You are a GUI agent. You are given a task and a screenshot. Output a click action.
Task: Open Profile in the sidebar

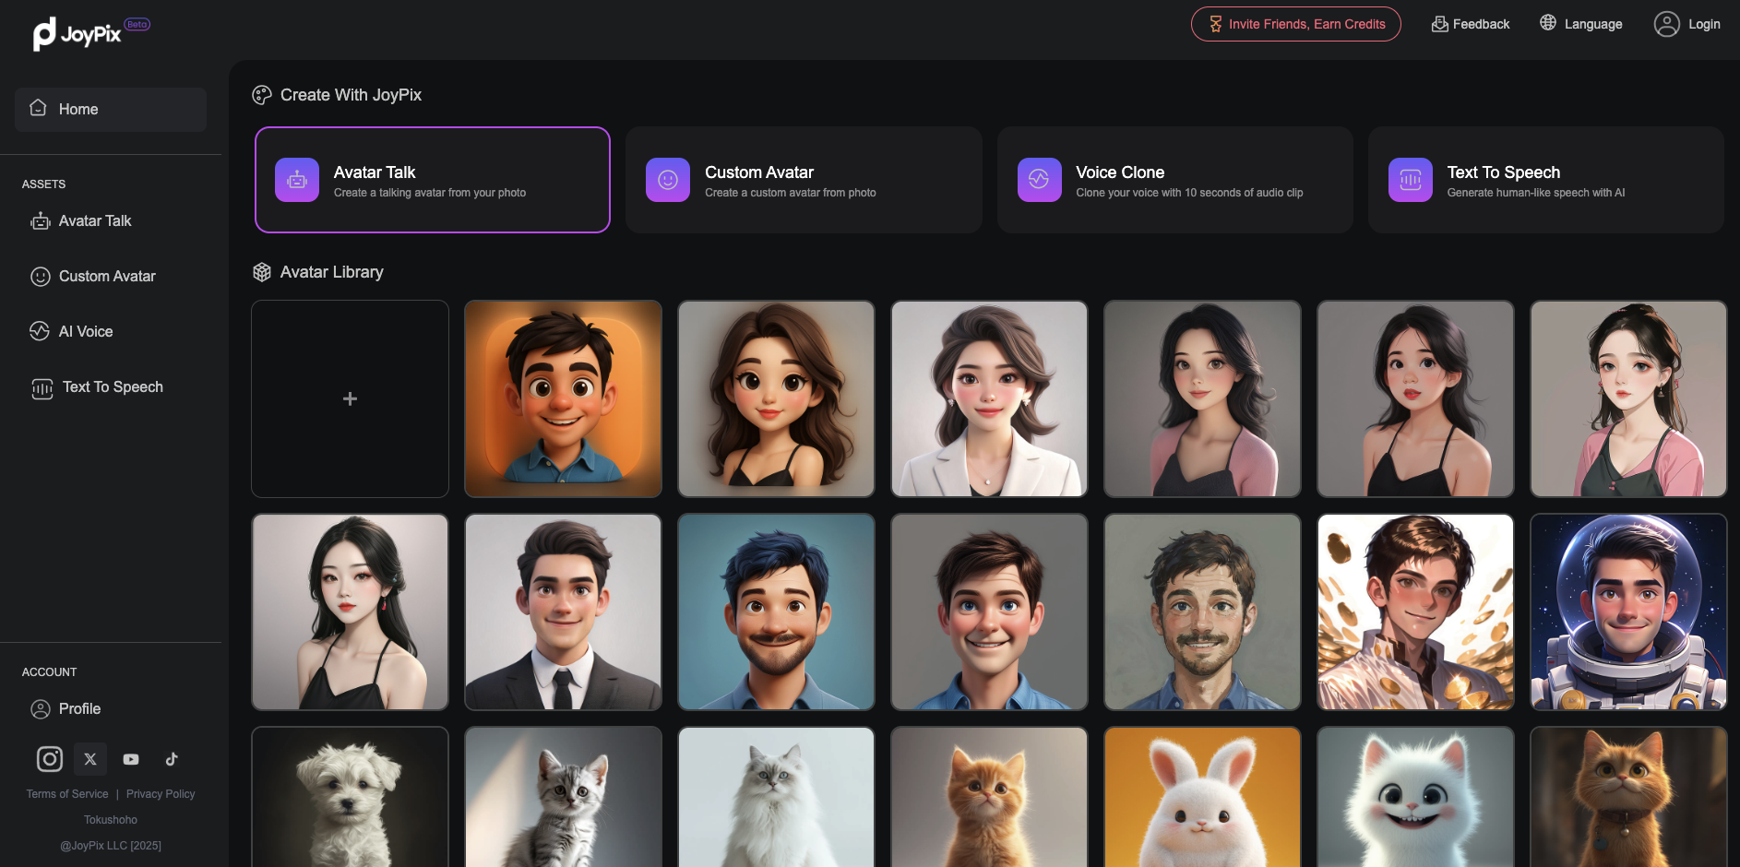pos(111,709)
